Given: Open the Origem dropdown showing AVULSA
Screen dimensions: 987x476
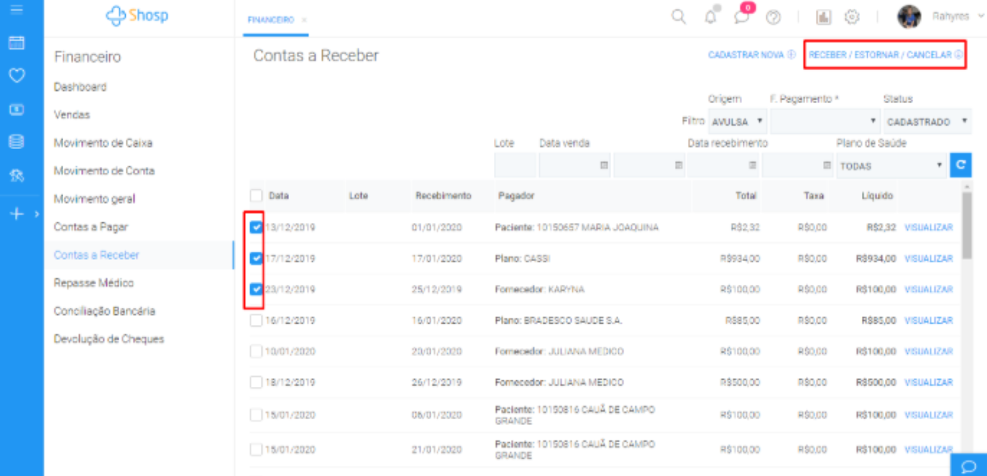Looking at the screenshot, I should (738, 121).
